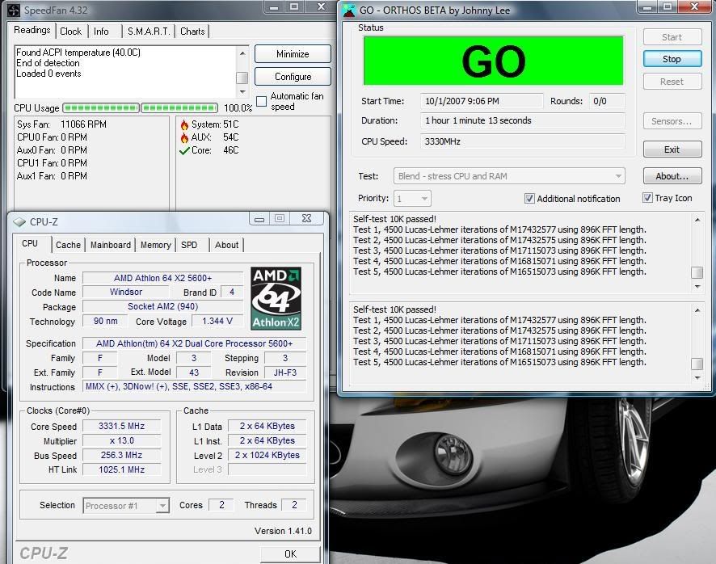Click the Core Voltage 1.344 V value
716x564 pixels.
pyautogui.click(x=217, y=321)
